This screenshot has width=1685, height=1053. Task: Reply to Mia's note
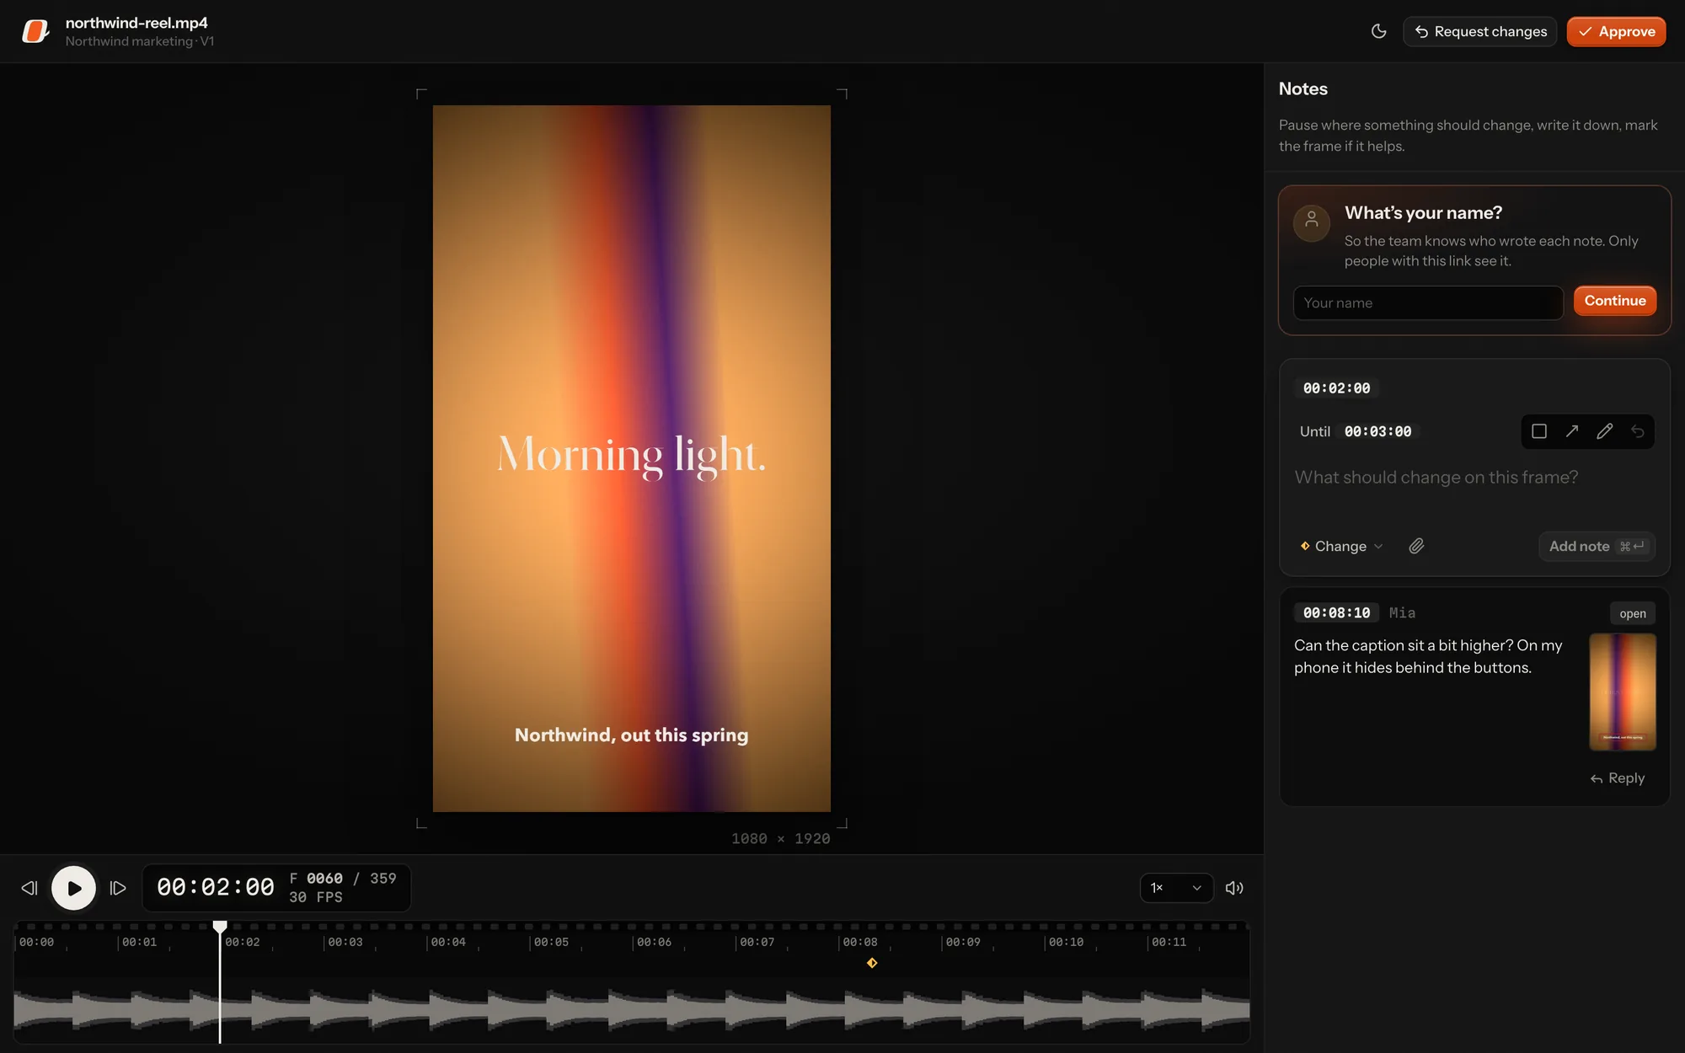tap(1618, 778)
